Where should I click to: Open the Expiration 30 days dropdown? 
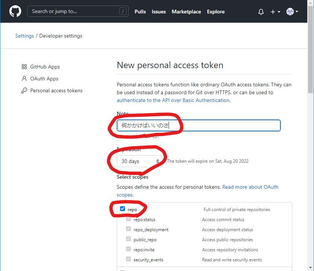[x=140, y=161]
